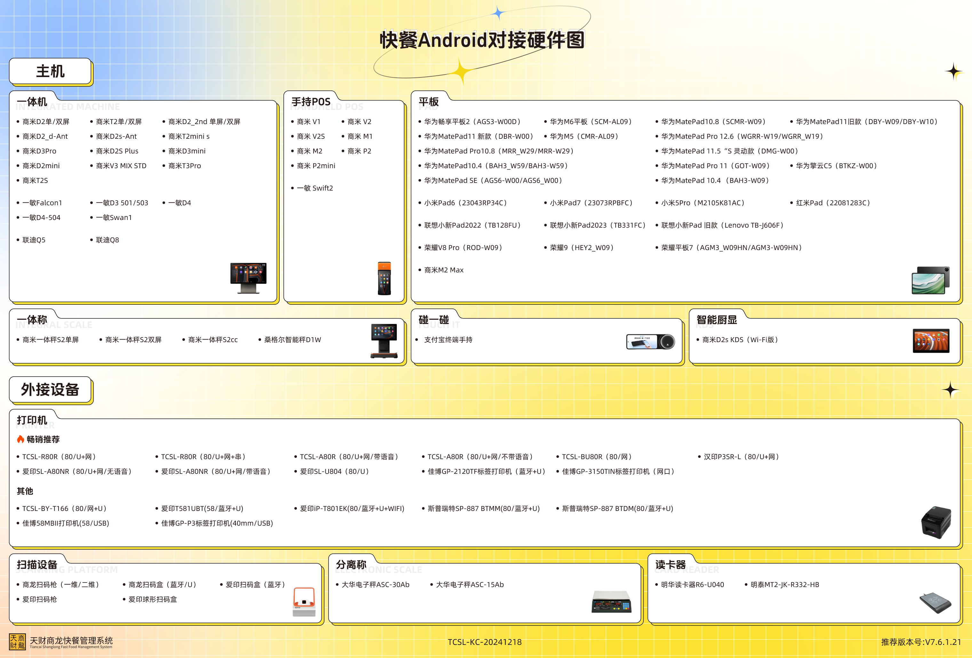Screen dimensions: 972x658
Task: Click the integrated scale device image
Action: [384, 341]
